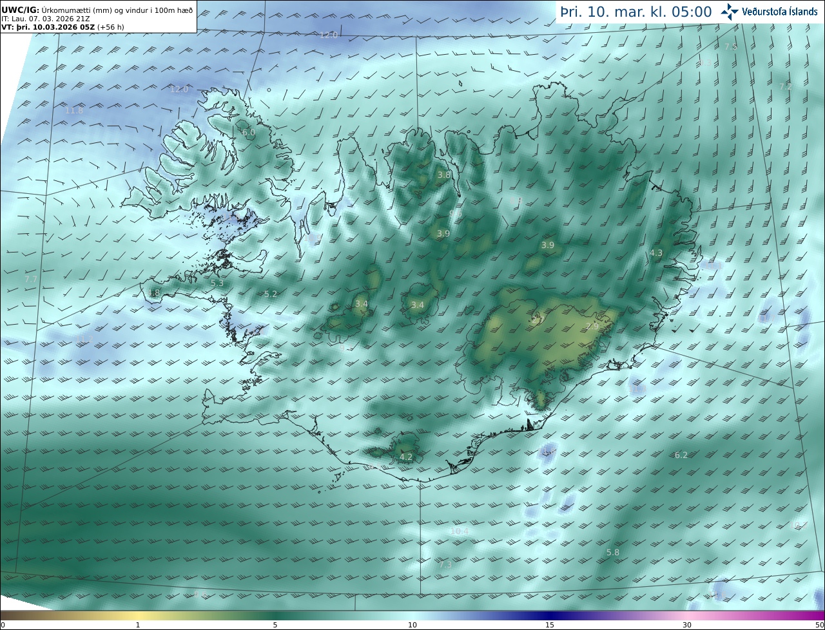Click the '10' tick on the color scale
Image resolution: width=825 pixels, height=630 pixels.
[x=412, y=625]
